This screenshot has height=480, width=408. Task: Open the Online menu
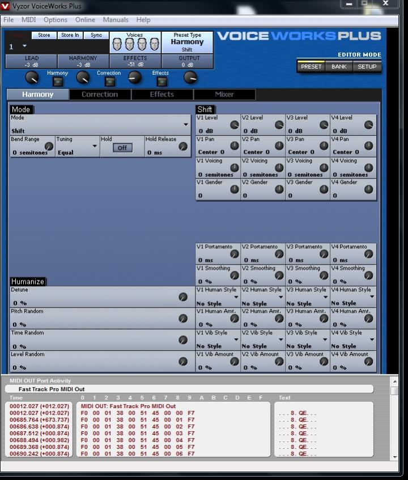click(x=85, y=20)
